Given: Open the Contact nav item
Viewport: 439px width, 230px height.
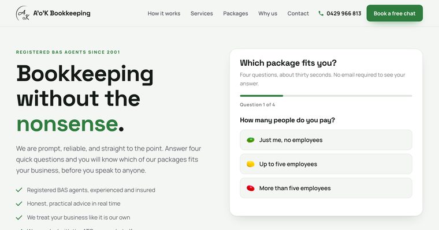Looking at the screenshot, I should pyautogui.click(x=298, y=13).
